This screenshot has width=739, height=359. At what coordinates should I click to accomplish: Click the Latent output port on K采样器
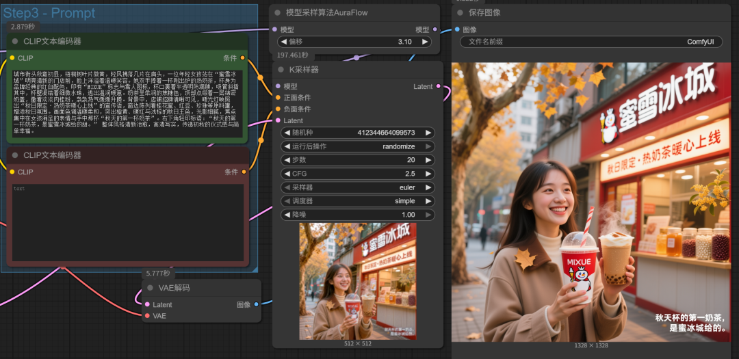click(439, 86)
